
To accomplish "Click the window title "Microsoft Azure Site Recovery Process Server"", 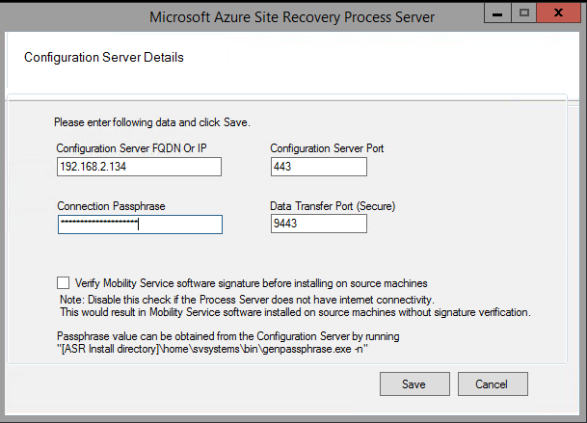I will (x=292, y=17).
